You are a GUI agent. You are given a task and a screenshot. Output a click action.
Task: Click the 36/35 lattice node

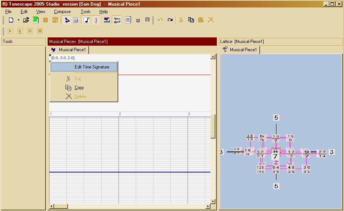(307, 169)
